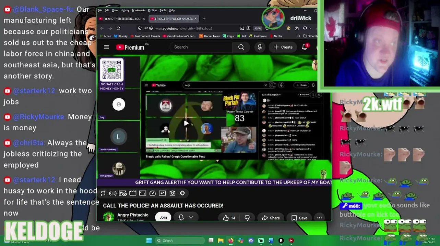Click the Windows taskbar Search box
This screenshot has width=440, height=246.
tap(180, 241)
